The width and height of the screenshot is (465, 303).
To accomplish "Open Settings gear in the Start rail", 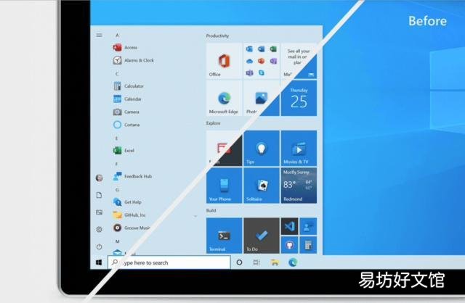I will coord(99,229).
